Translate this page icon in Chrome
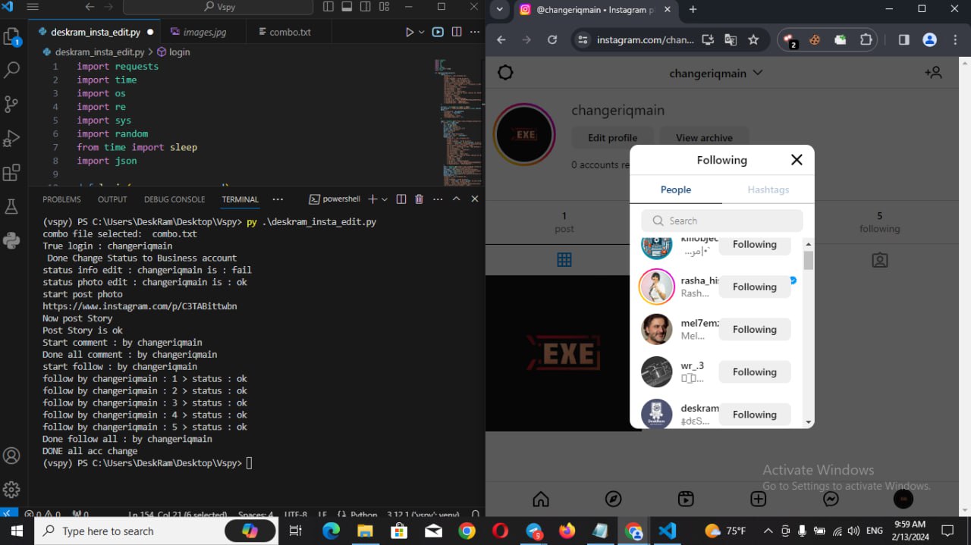The image size is (971, 545). [x=731, y=39]
